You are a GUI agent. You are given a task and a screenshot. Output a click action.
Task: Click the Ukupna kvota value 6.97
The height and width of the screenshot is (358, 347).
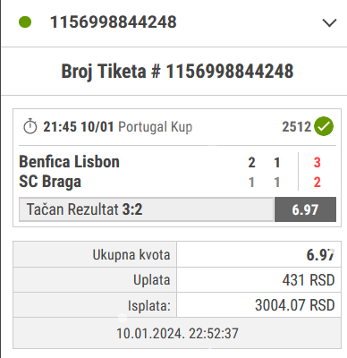320,255
